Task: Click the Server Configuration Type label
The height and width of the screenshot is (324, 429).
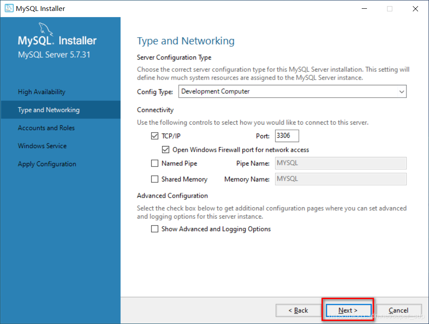Action: [174, 58]
